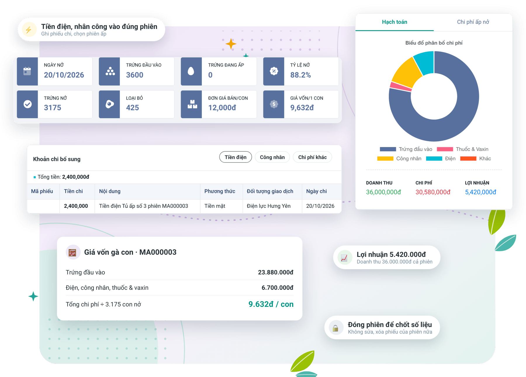Click the profit chart icon beside Lợi nhuận

344,257
